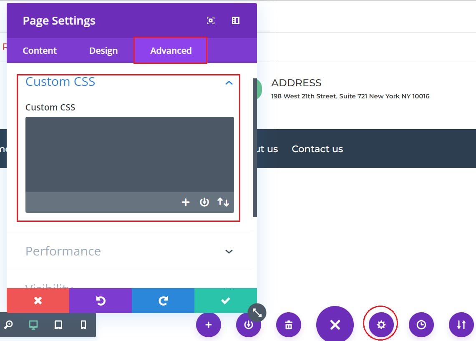Switch to phone view icon
The image size is (476, 341).
click(83, 325)
